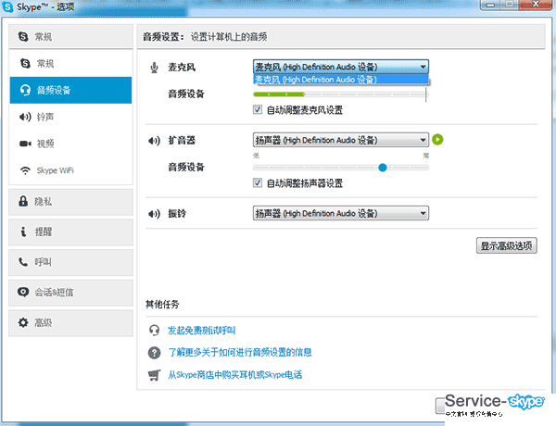Click the question mark help icon
Viewport: 556px width, 426px height.
pyautogui.click(x=154, y=353)
